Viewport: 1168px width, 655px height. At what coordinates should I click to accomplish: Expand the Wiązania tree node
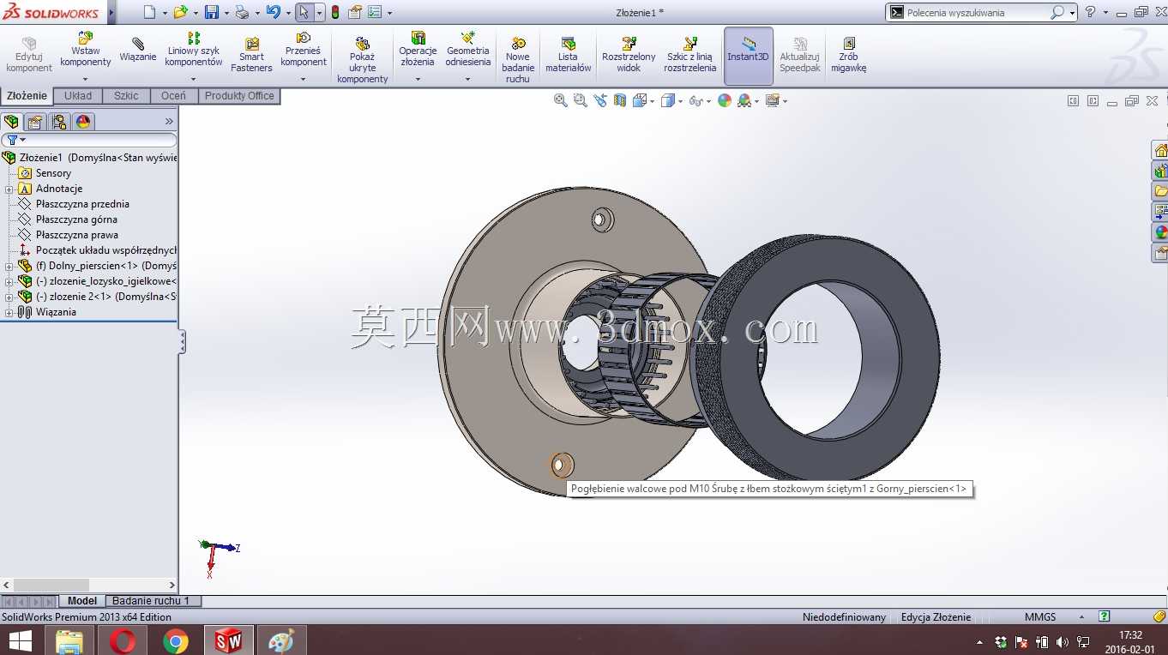coord(9,312)
